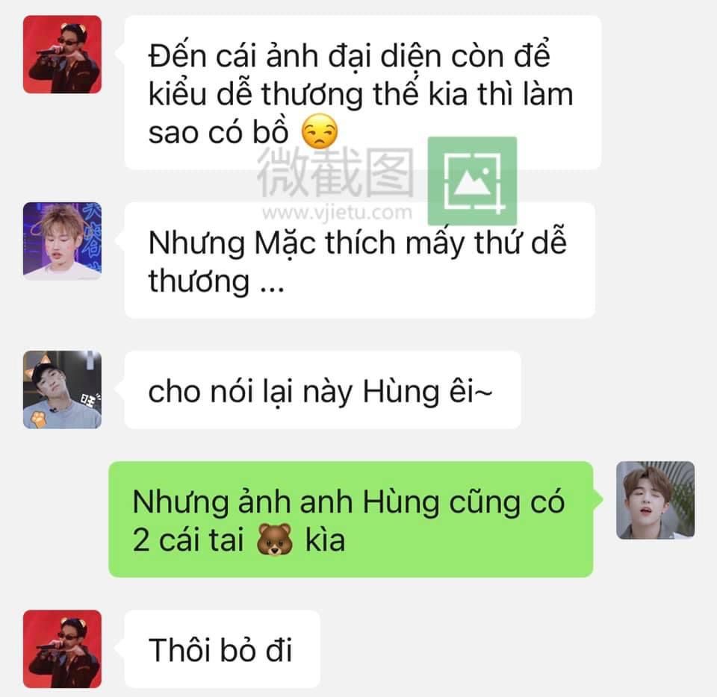Open the red-background rapper avatar beside the first message
This screenshot has height=697, width=717.
tap(62, 54)
